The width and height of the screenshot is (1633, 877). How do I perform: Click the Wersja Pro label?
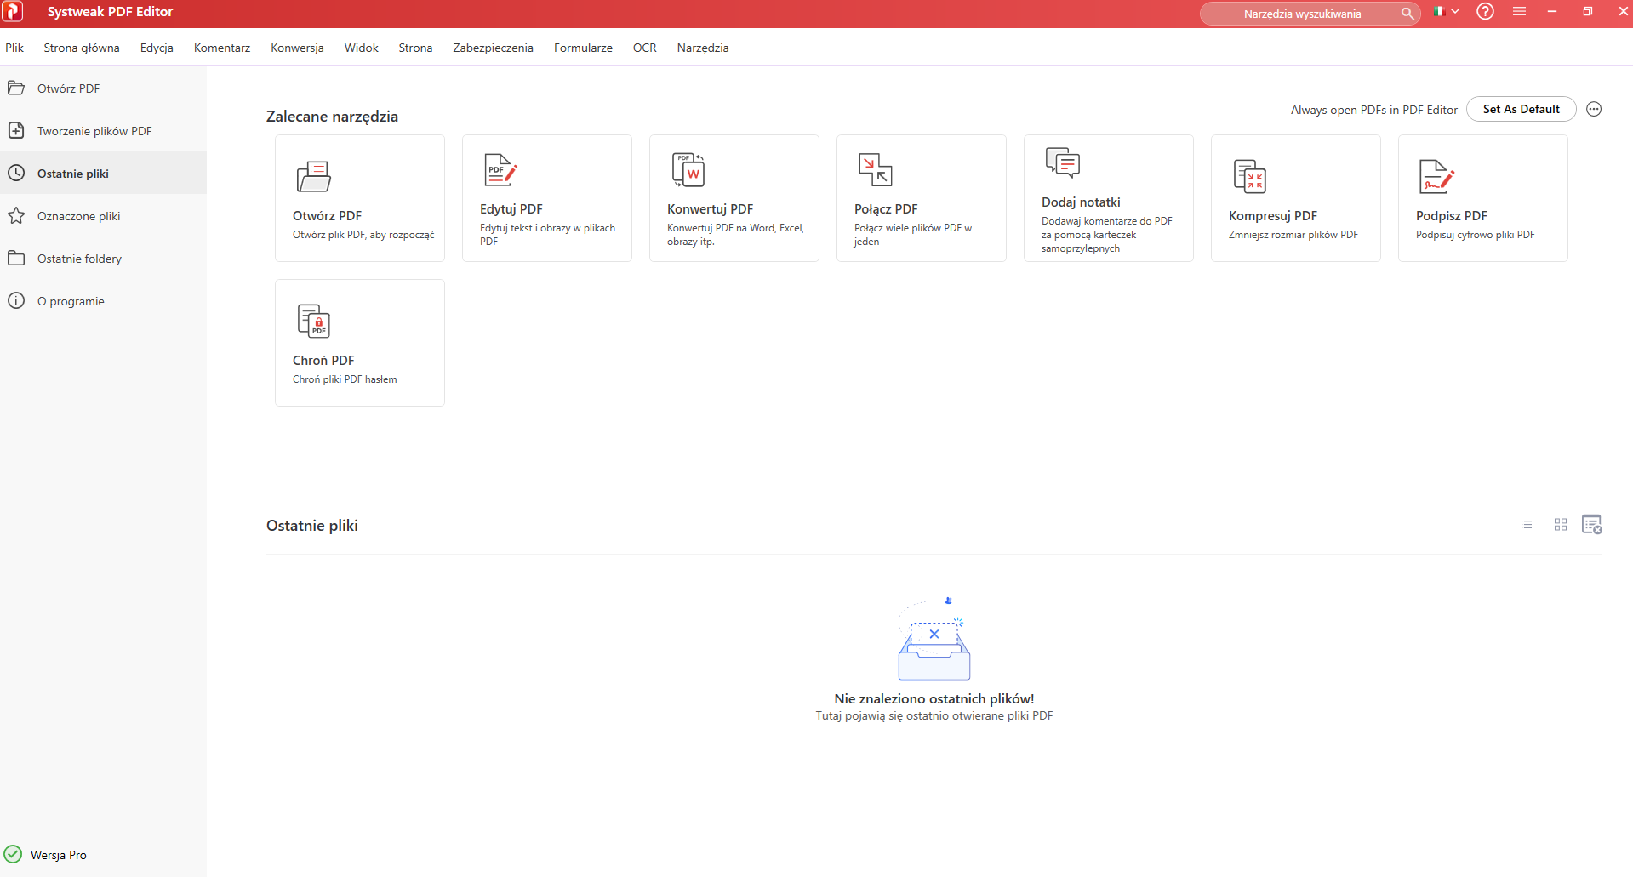click(x=59, y=855)
